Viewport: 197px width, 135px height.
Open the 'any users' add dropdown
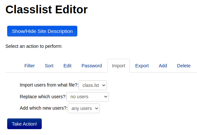84,108
